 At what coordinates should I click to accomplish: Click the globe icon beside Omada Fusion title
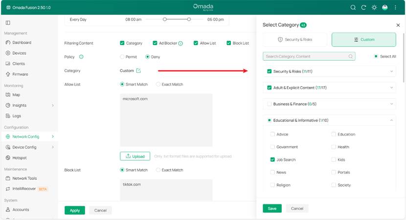point(8,7)
